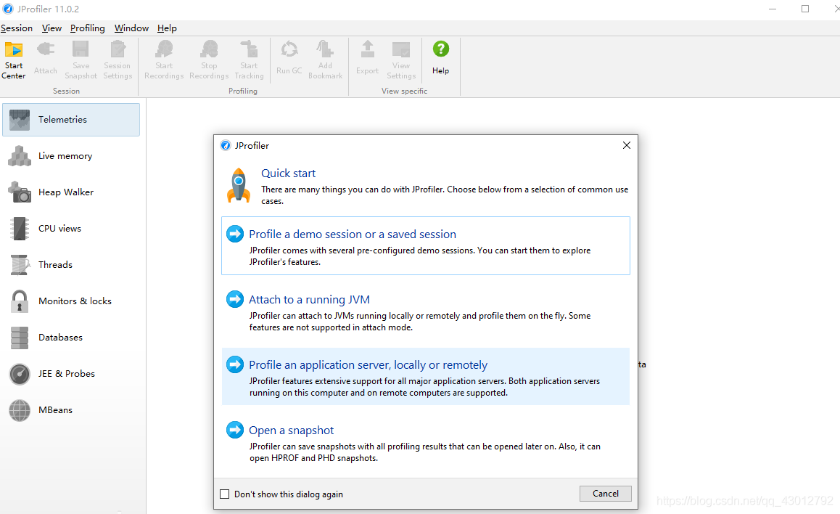Open the Window menu
Screen dimensions: 840x514
pyautogui.click(x=131, y=28)
